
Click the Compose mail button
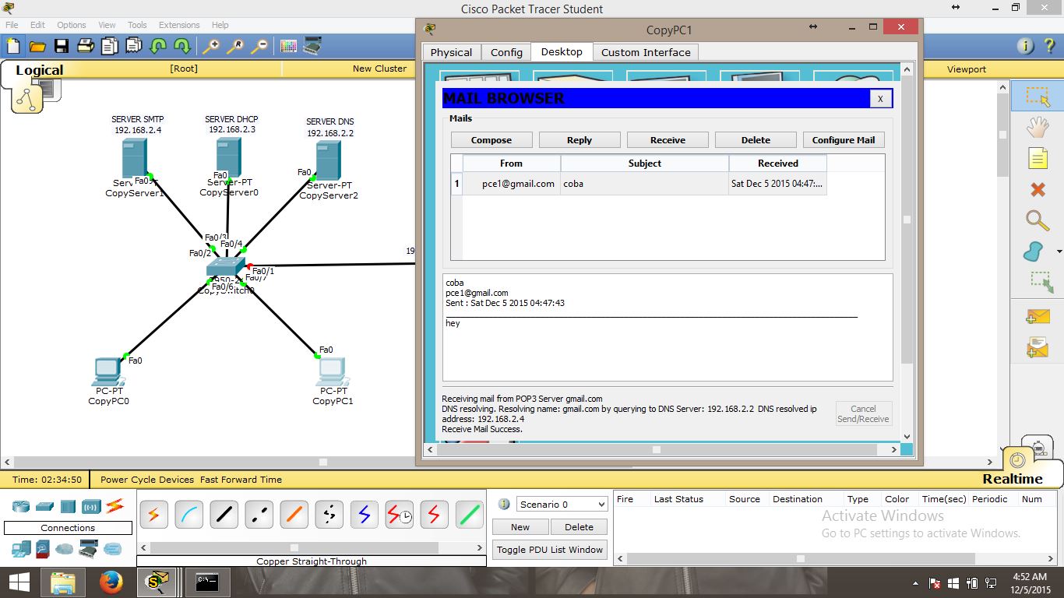(x=491, y=140)
